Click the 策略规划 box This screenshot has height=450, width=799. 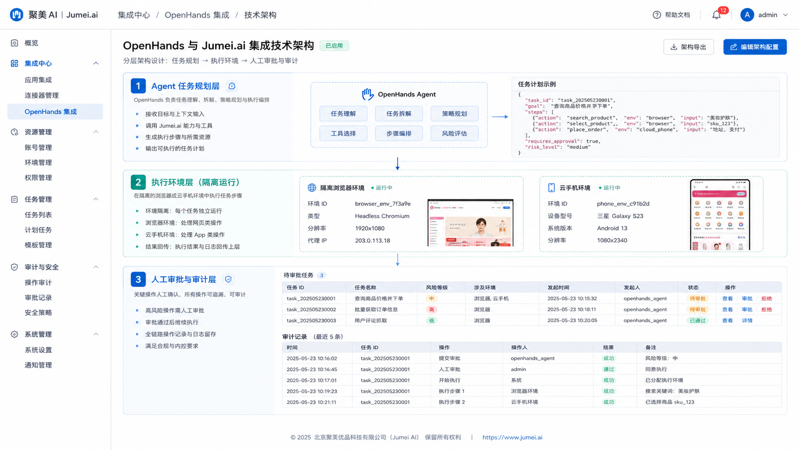454,114
